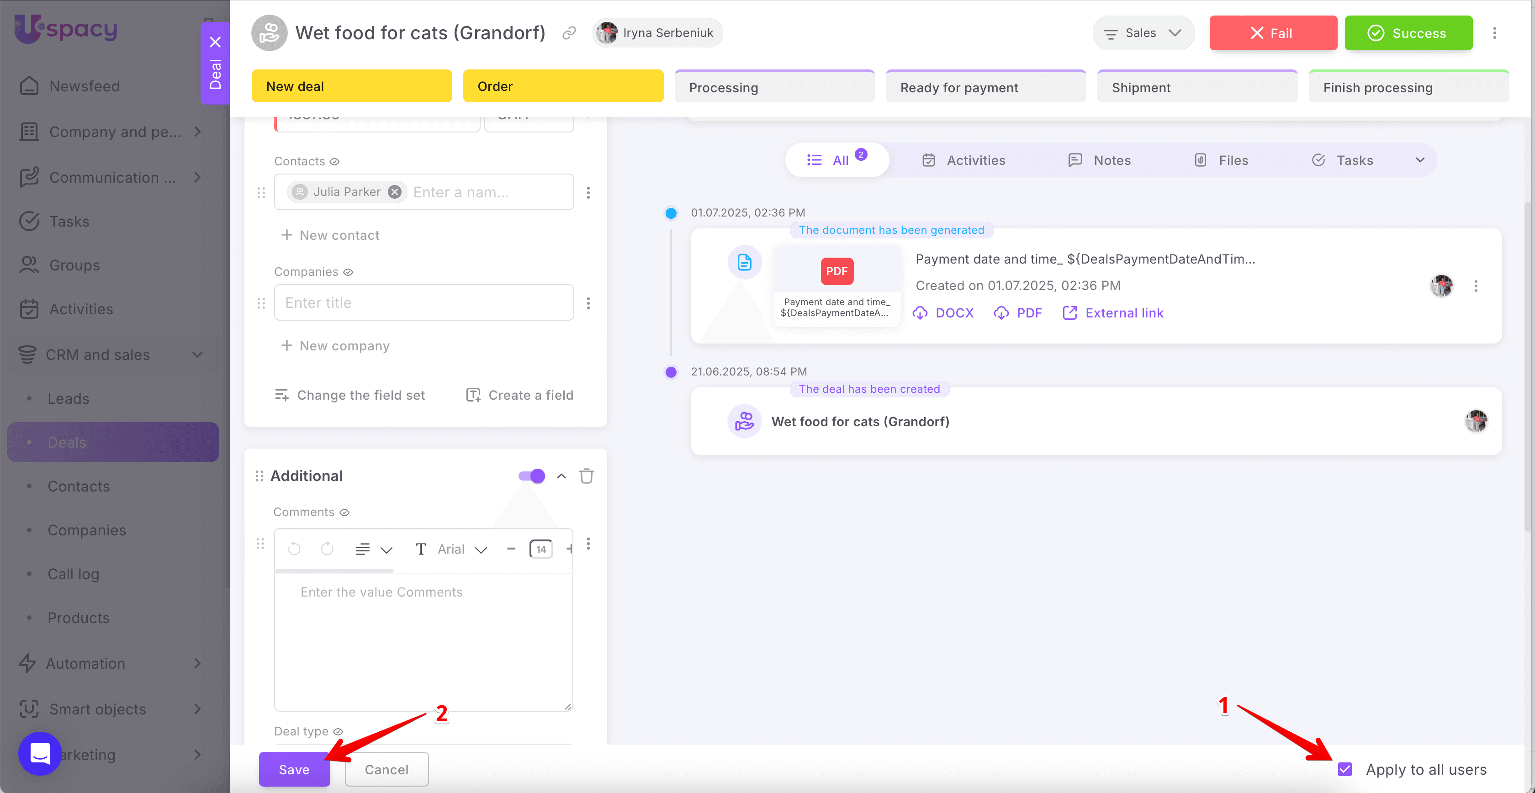The image size is (1535, 793).
Task: Remove Julia Parker from Contacts
Action: click(394, 191)
